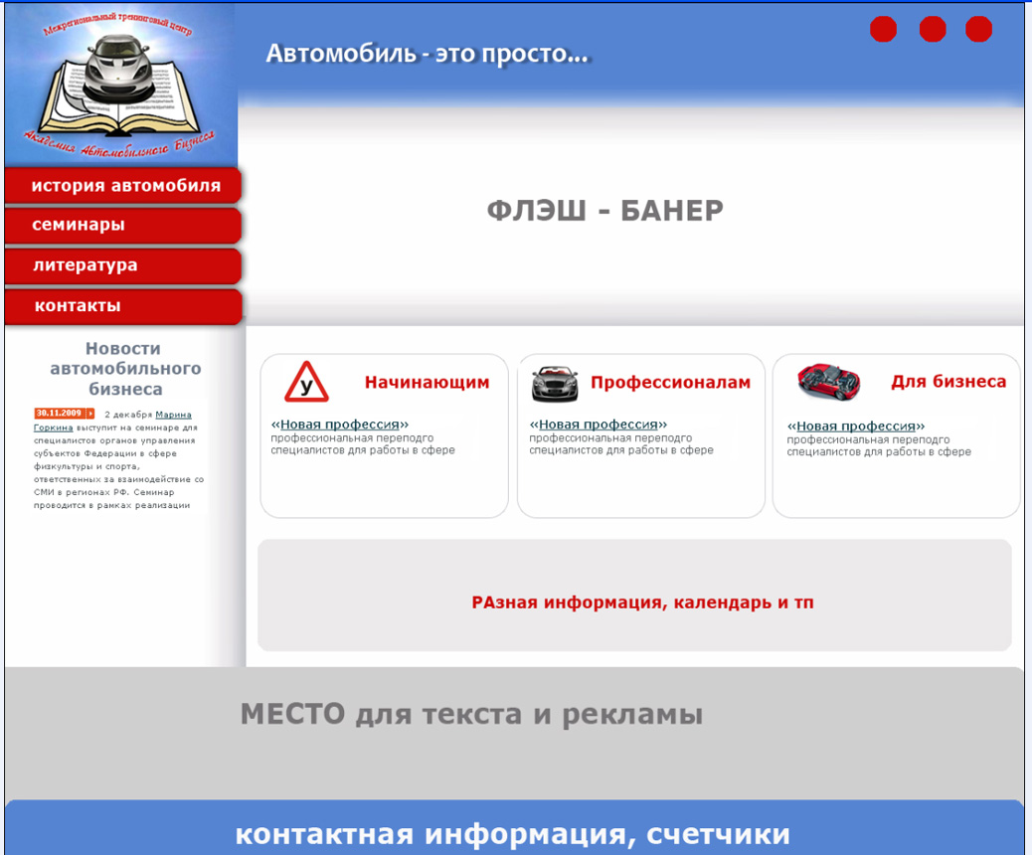The image size is (1032, 855).
Task: Click the leftmost red circle at top right
Action: coord(883,29)
